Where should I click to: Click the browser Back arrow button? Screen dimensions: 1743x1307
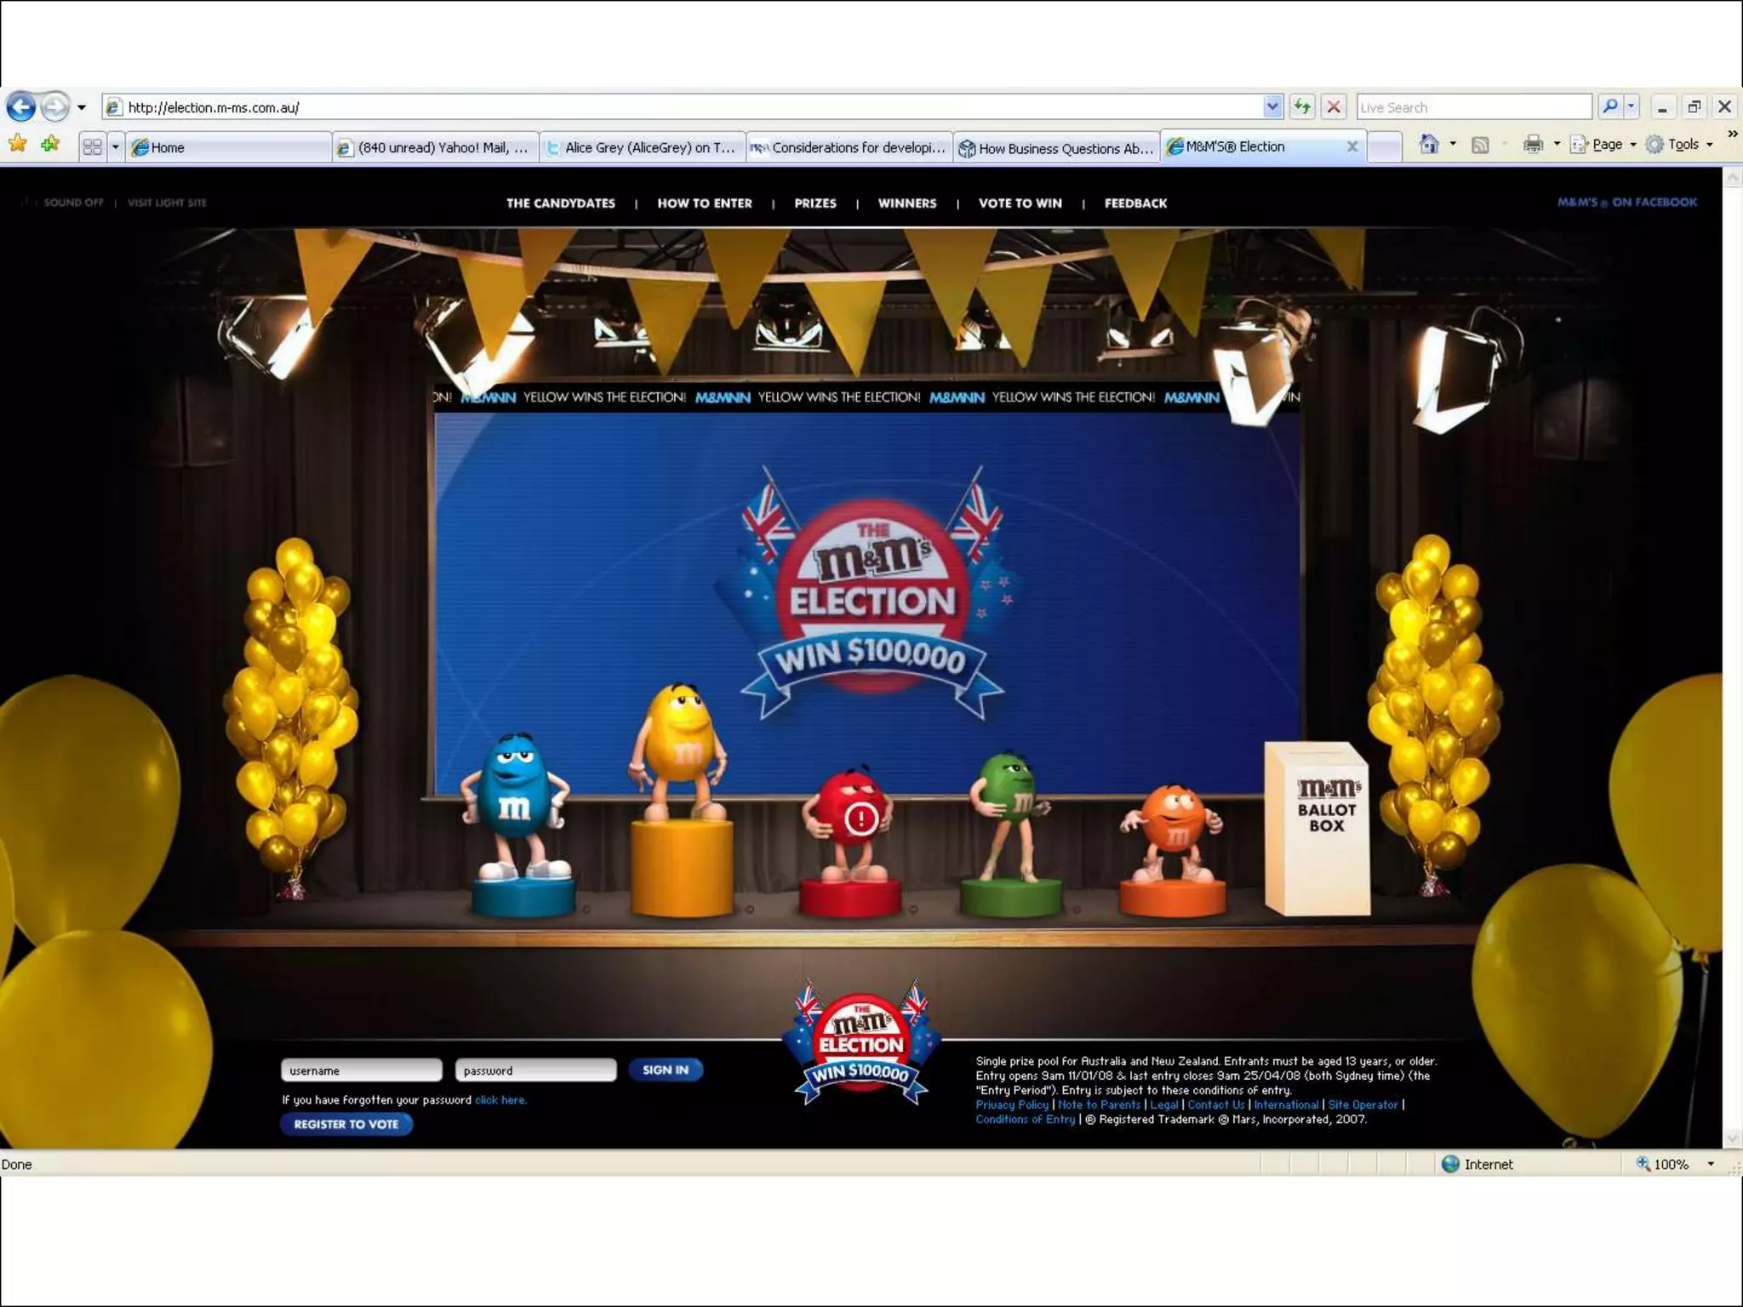click(x=21, y=107)
